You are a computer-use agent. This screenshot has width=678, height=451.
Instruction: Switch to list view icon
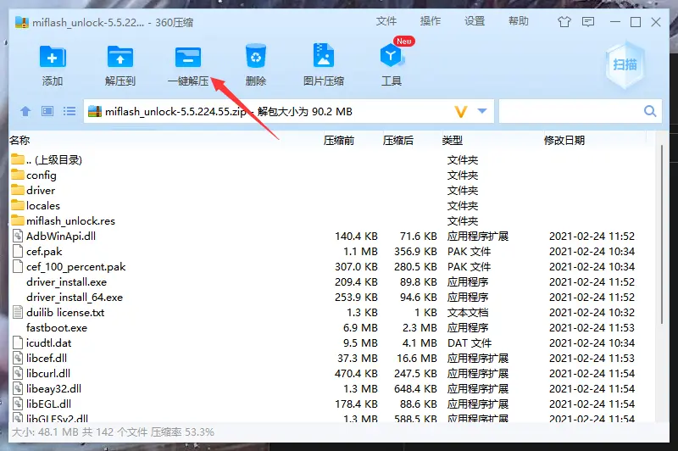click(69, 111)
